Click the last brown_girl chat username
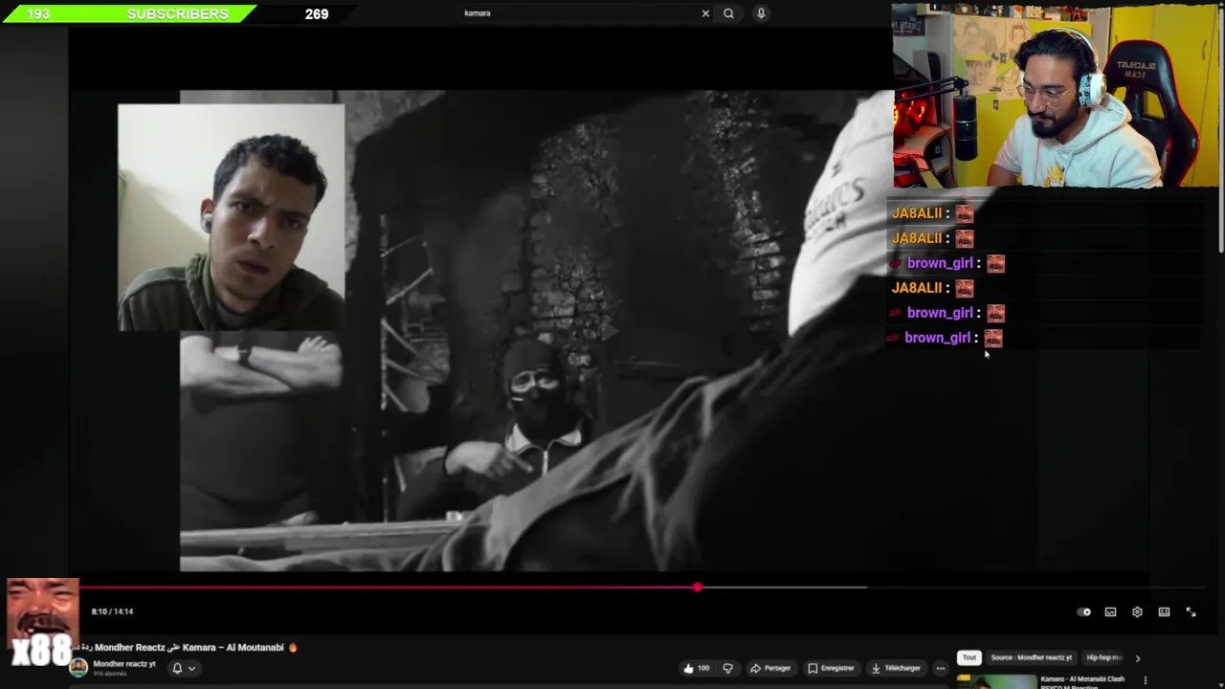Screen dimensions: 1225x689 click(938, 338)
